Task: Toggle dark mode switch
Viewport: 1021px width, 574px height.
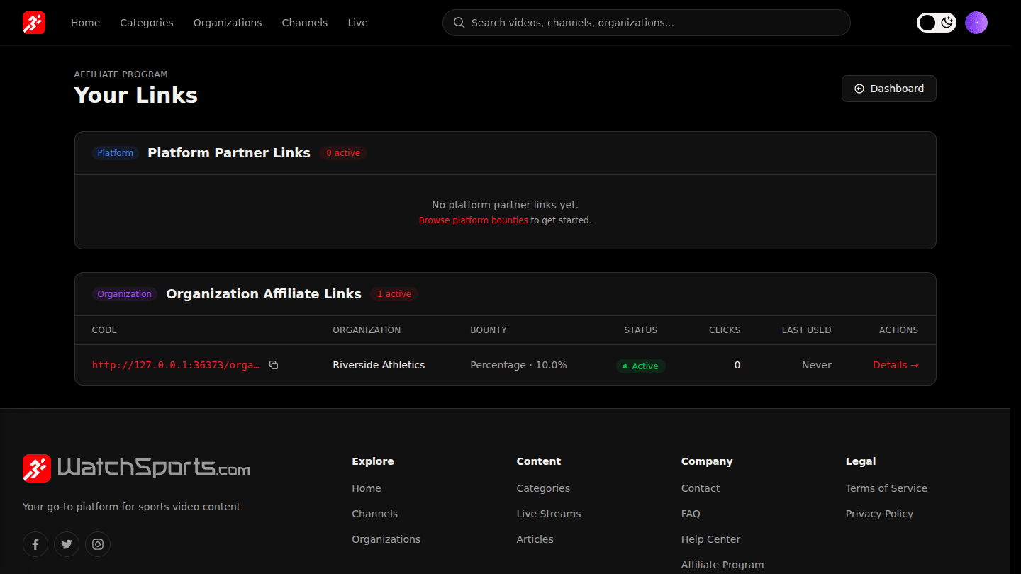Action: (x=937, y=23)
